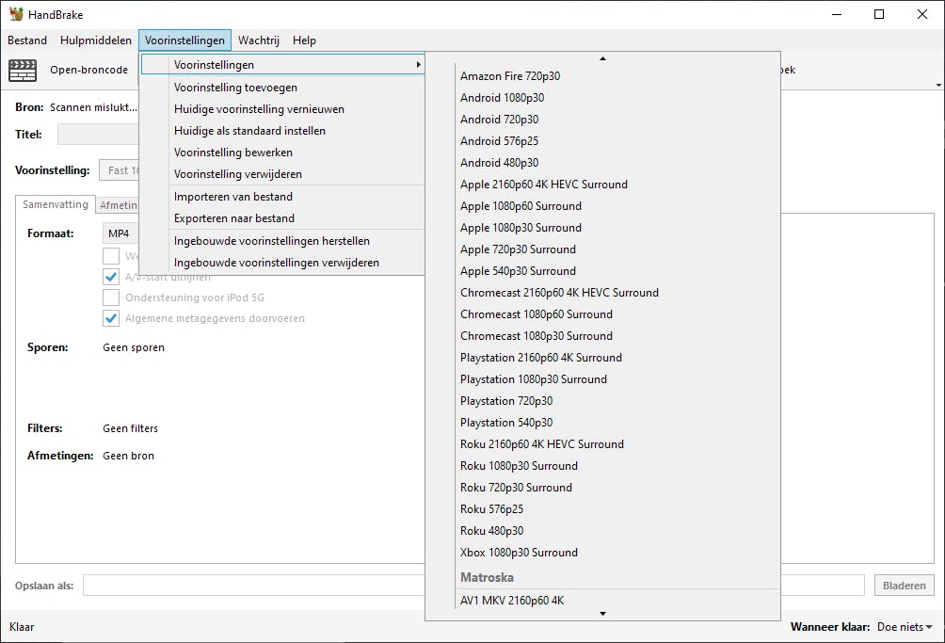This screenshot has height=643, width=945.
Task: Choose Voorinstelling toevoegen menu entry
Action: [x=235, y=88]
